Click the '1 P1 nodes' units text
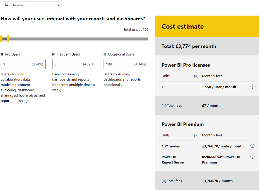This screenshot has width=260, height=190. coord(171,146)
